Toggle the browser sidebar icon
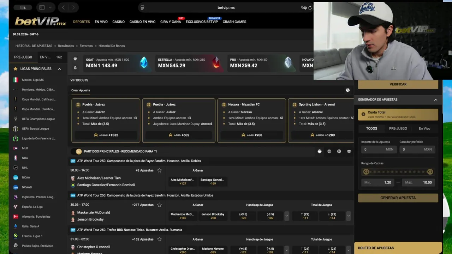 [x=42, y=7]
